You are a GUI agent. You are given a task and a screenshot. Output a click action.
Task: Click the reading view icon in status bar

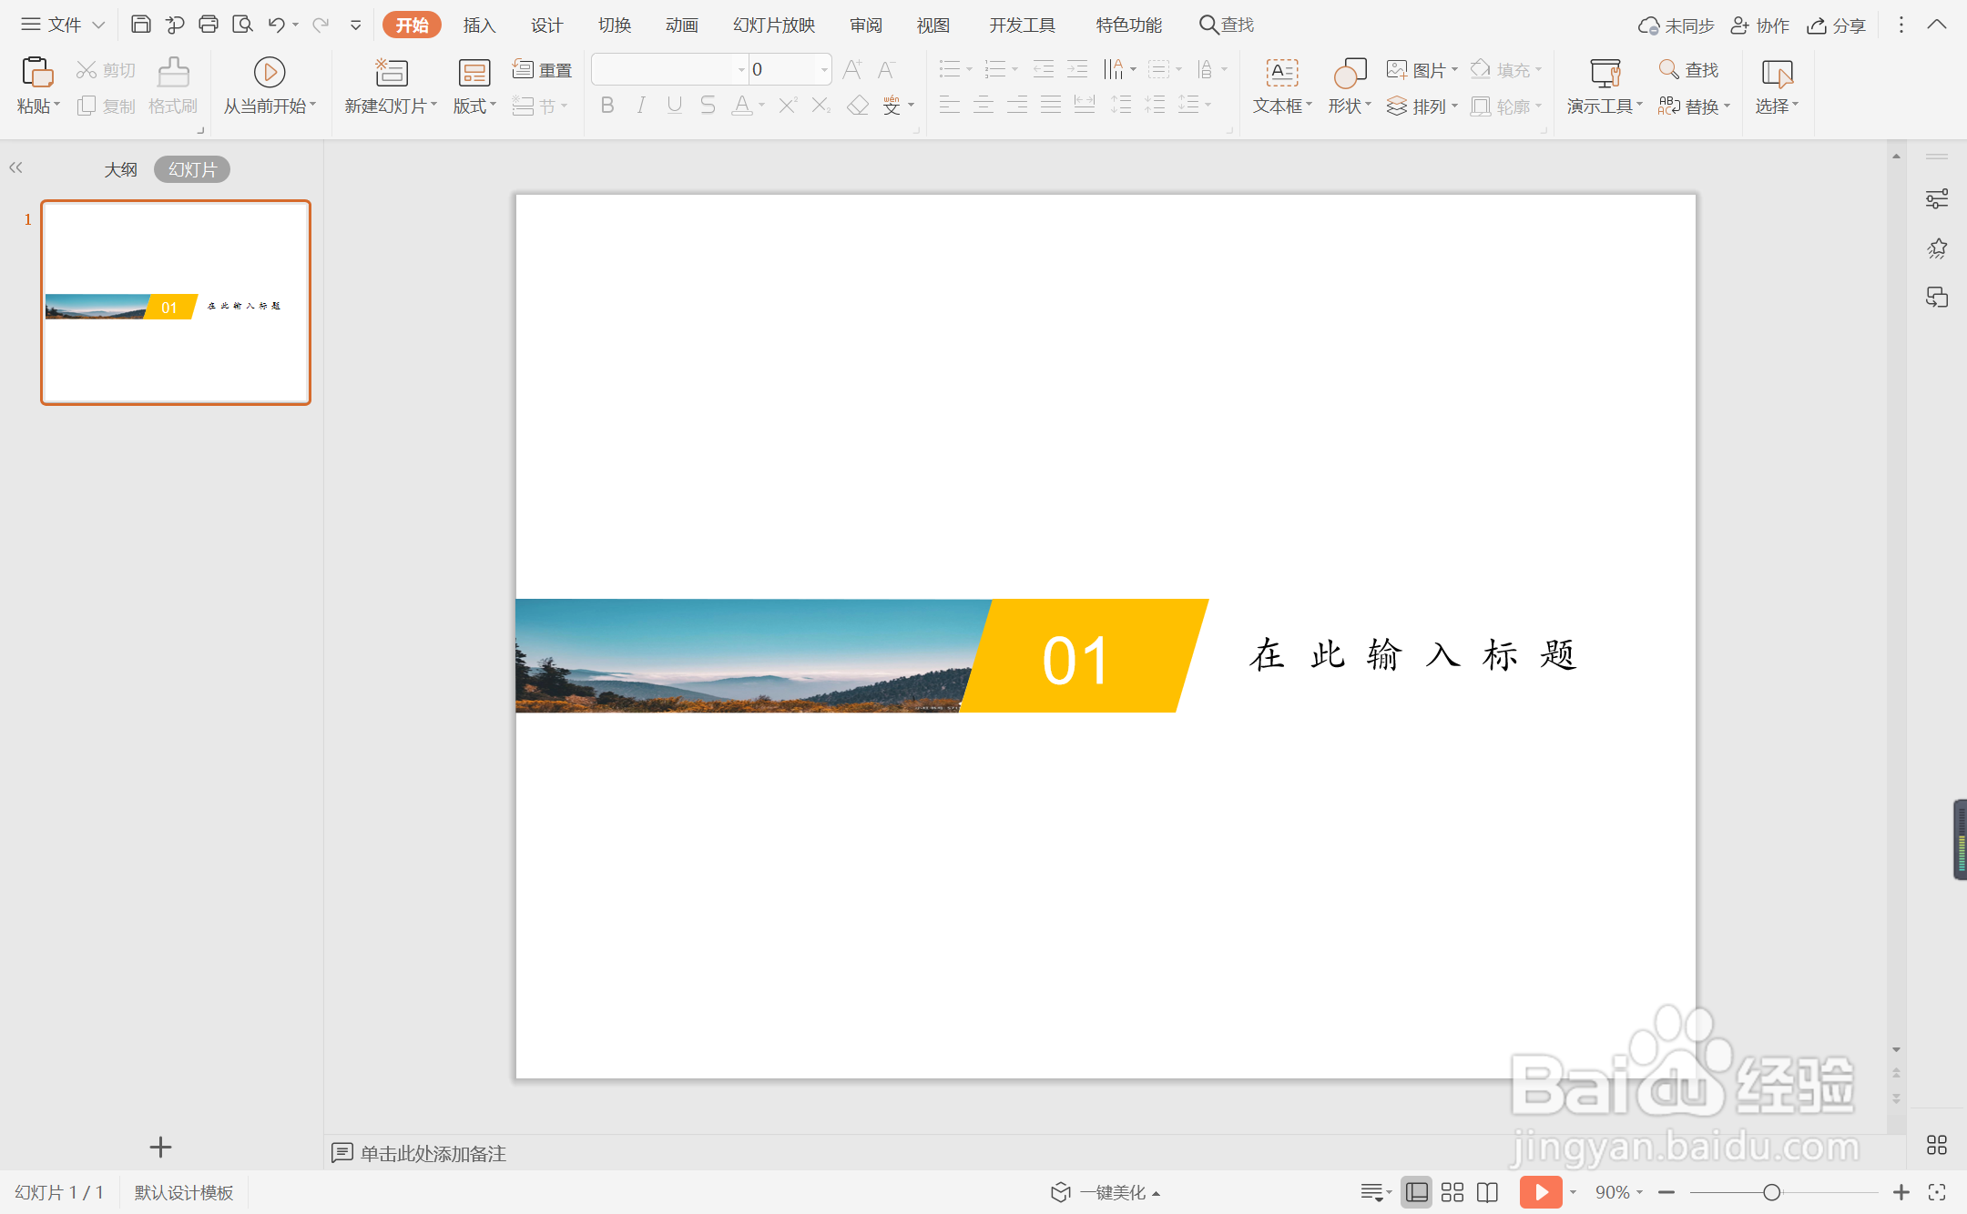[1487, 1192]
